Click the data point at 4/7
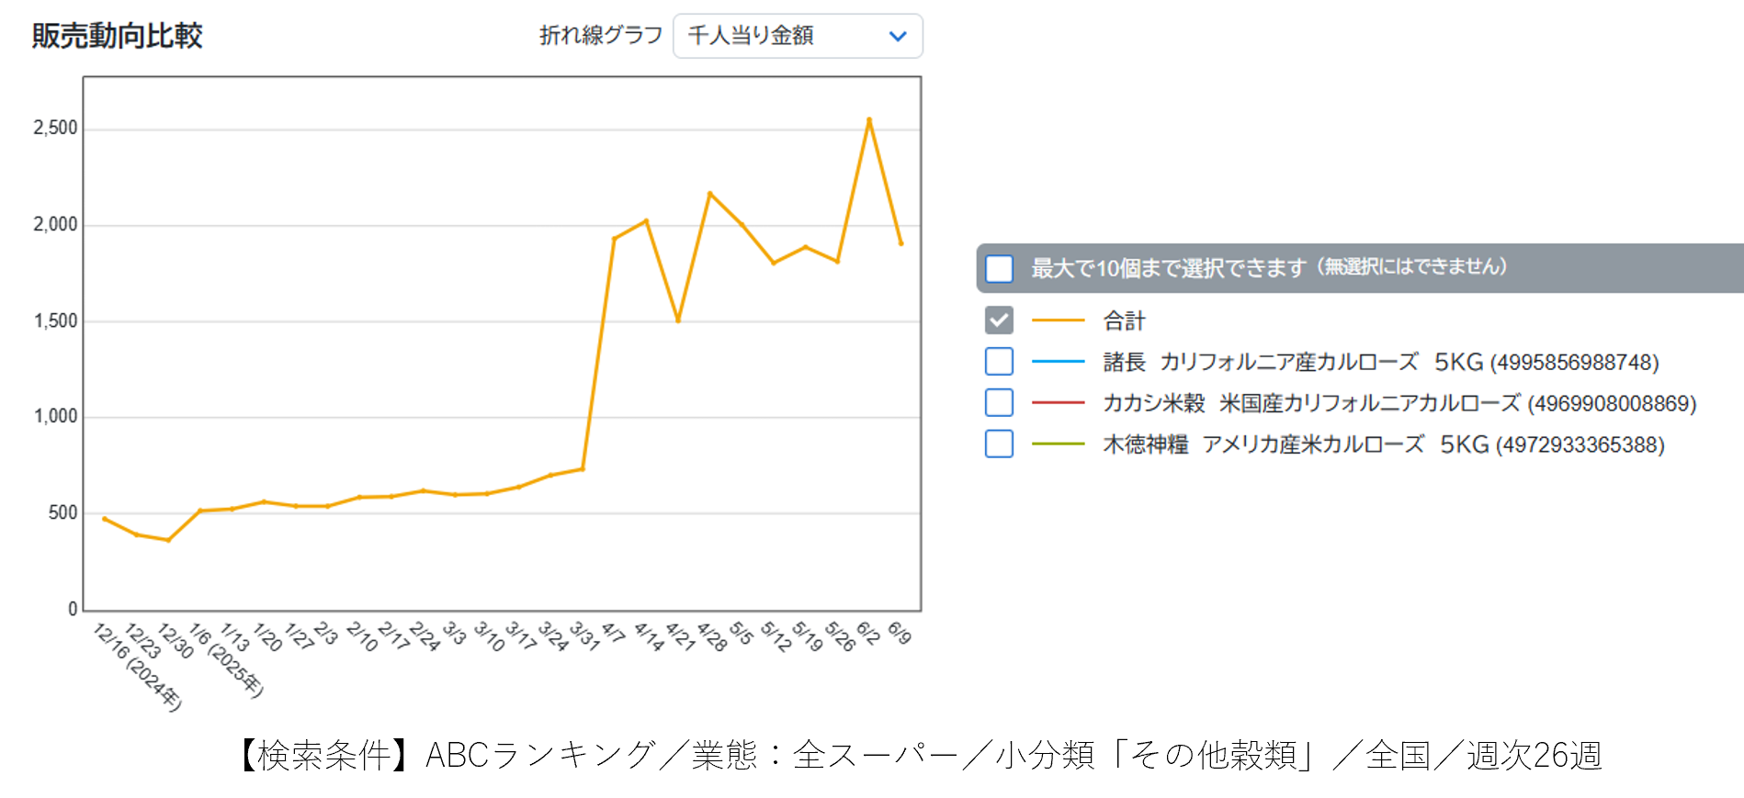1744x798 pixels. click(614, 239)
